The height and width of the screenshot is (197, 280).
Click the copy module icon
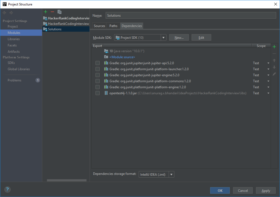pyautogui.click(x=59, y=12)
